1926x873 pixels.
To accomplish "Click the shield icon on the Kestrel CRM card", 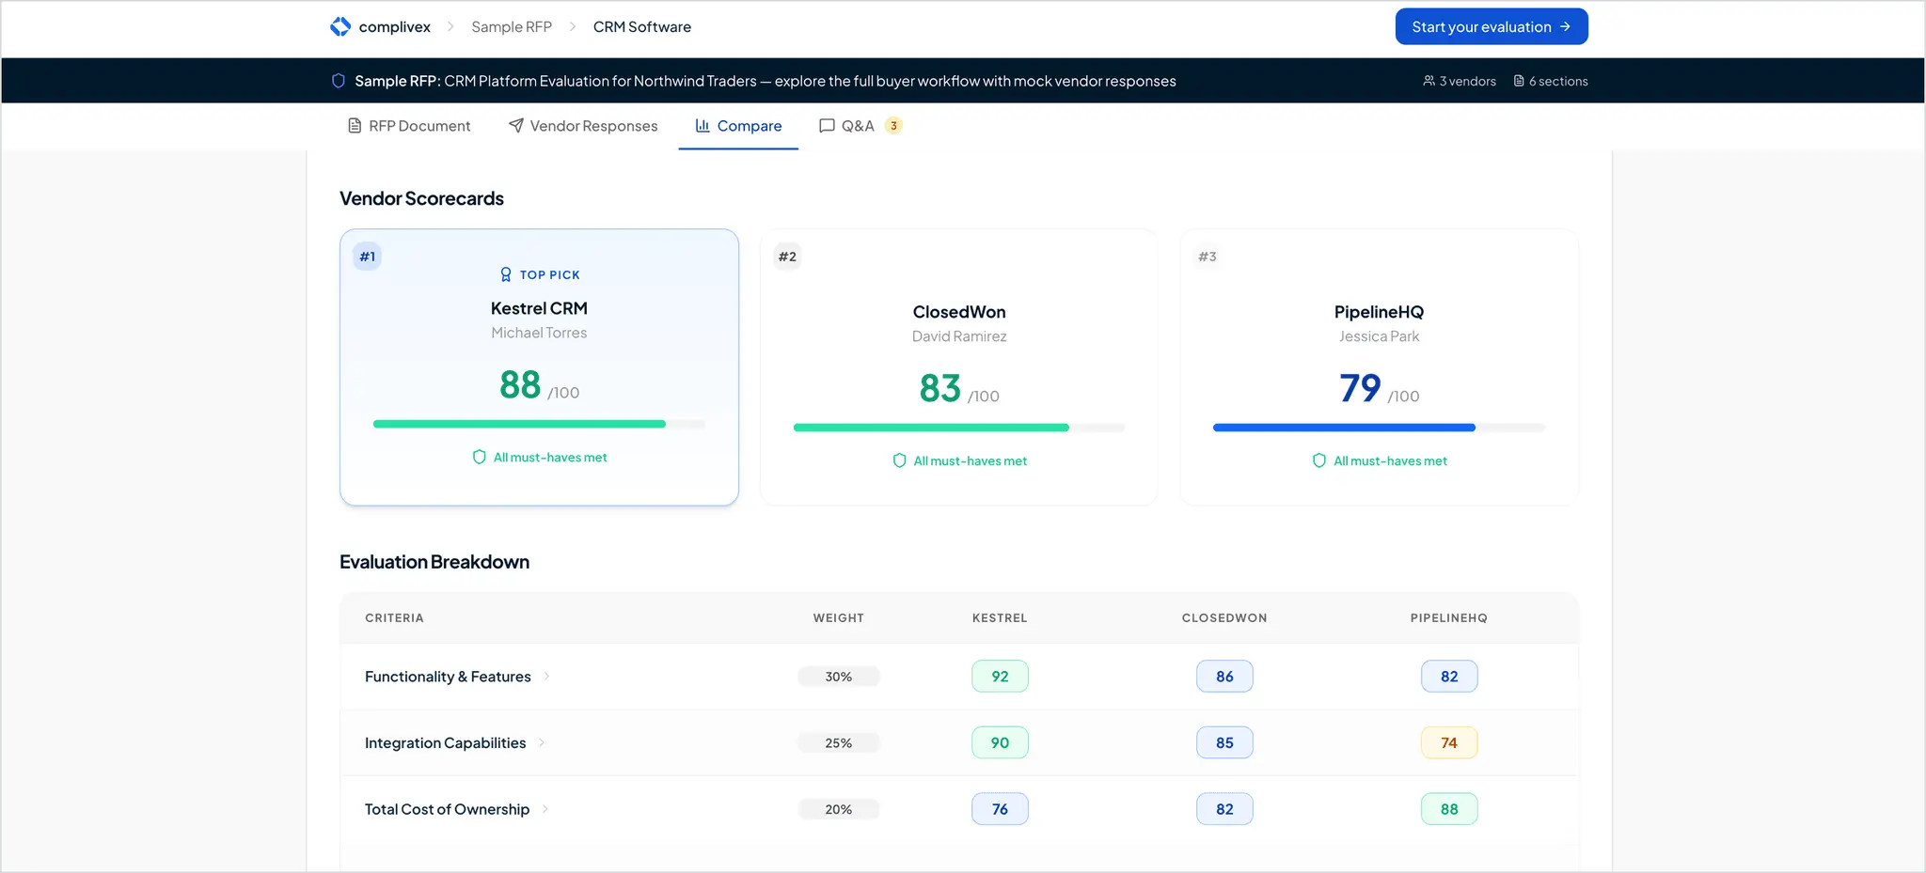I will point(480,457).
